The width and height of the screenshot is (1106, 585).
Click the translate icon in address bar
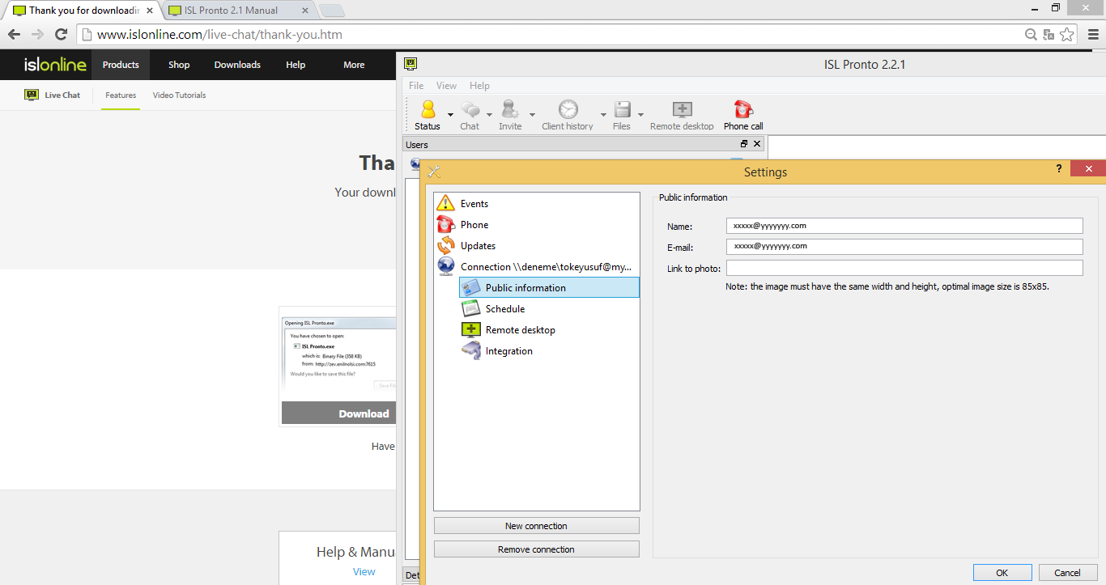pos(1049,35)
